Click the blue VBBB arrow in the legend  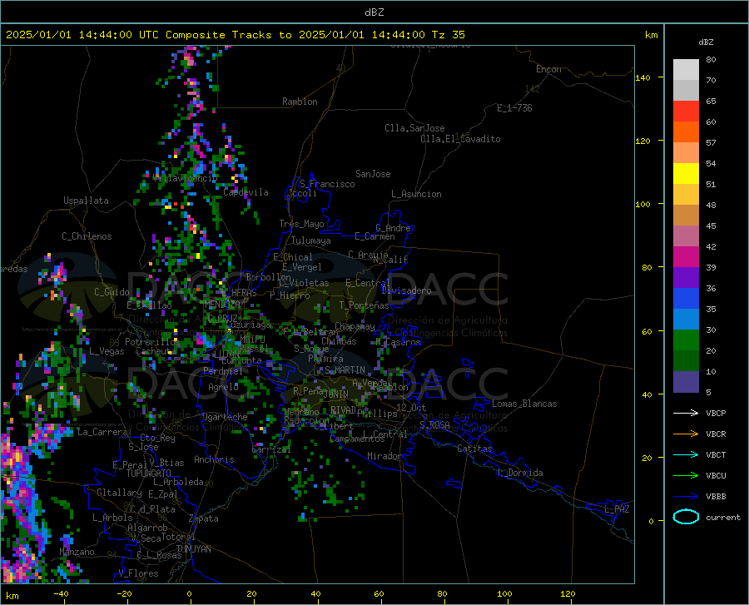tap(686, 496)
